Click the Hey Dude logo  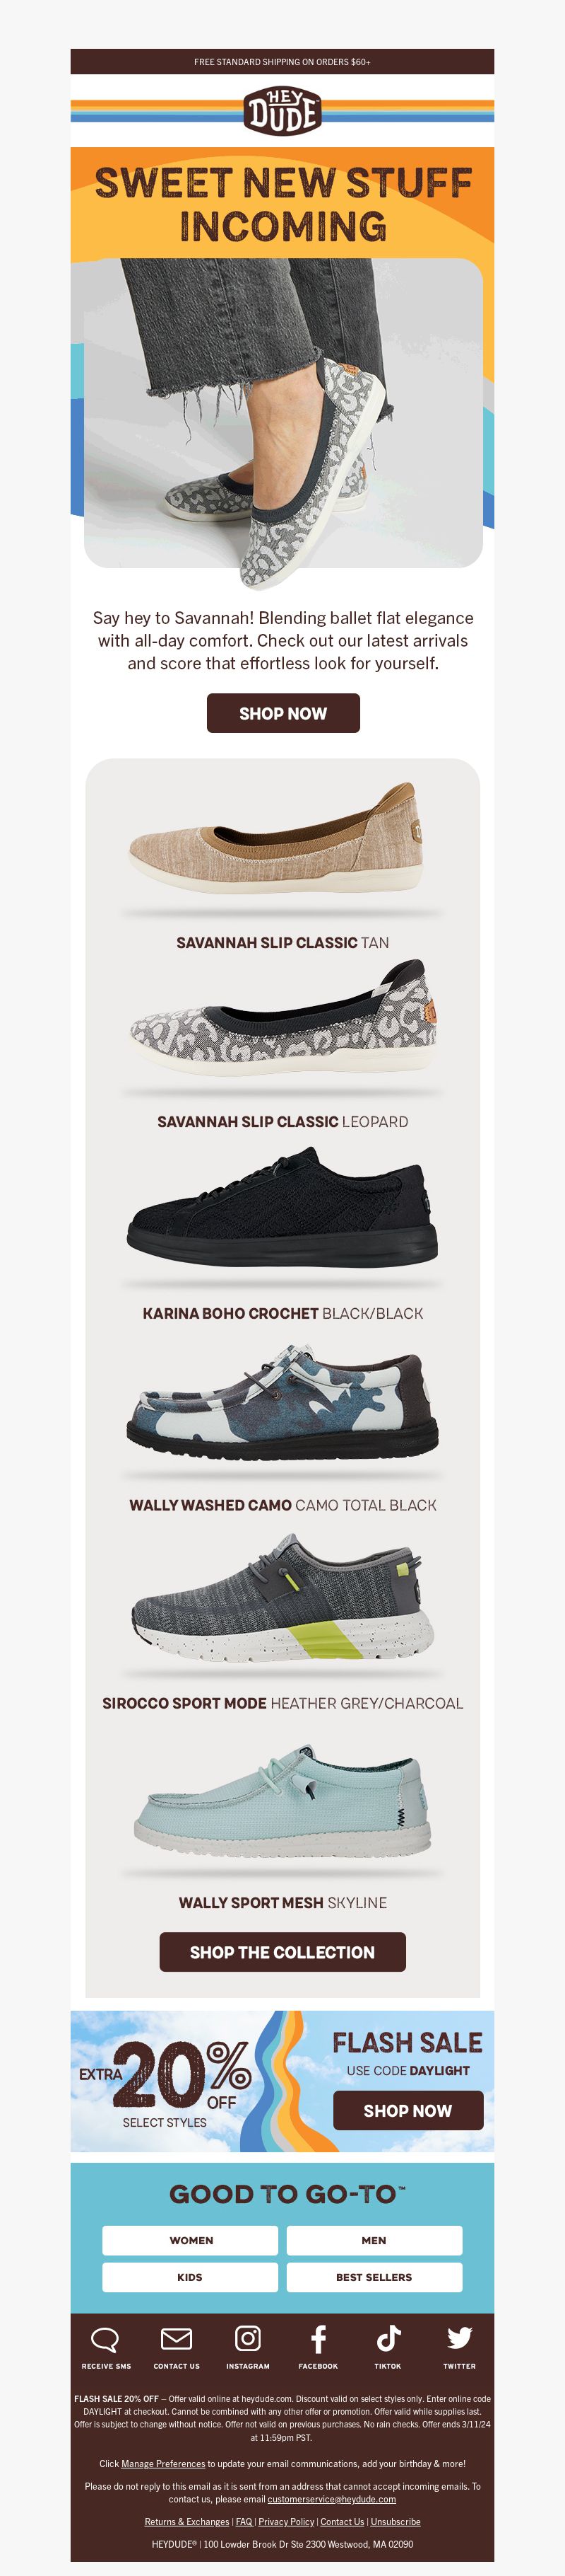282,110
